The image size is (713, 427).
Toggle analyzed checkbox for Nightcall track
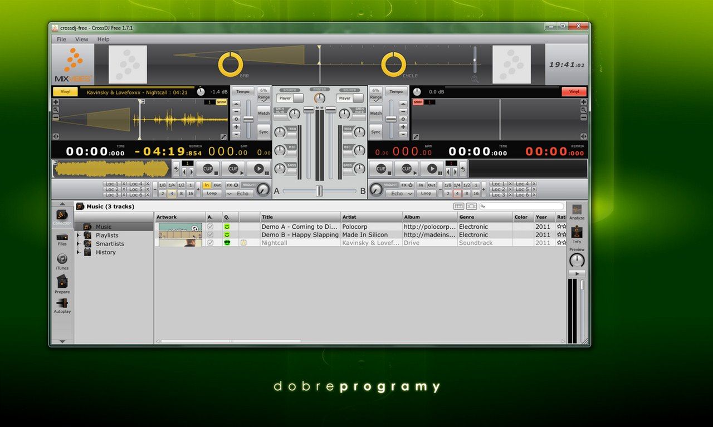pyautogui.click(x=211, y=243)
